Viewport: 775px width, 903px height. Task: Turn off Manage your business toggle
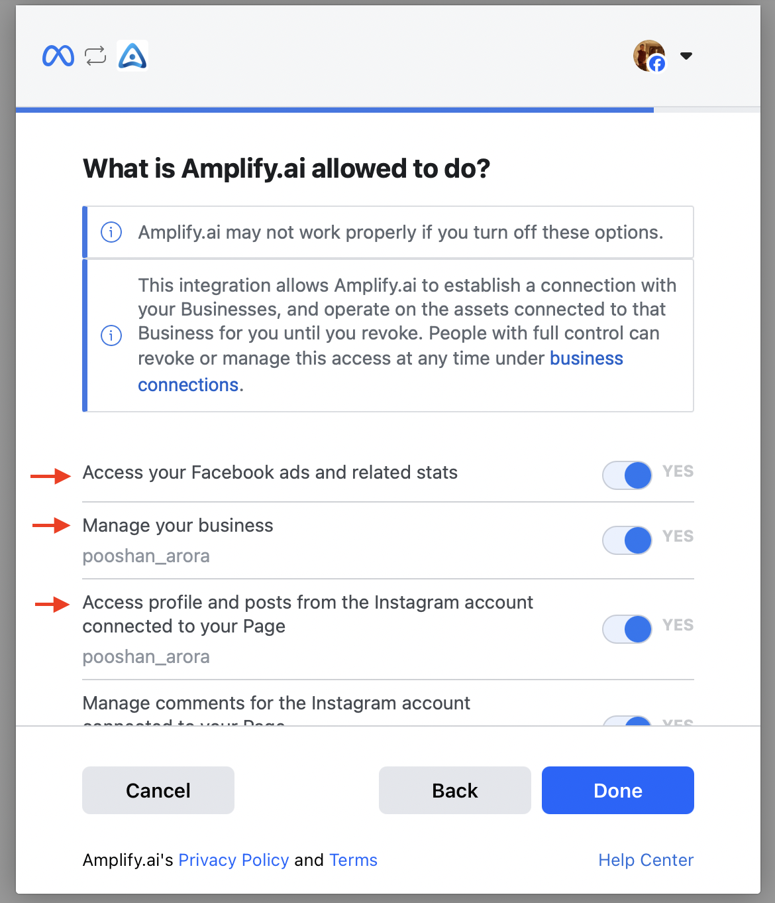[x=627, y=540]
